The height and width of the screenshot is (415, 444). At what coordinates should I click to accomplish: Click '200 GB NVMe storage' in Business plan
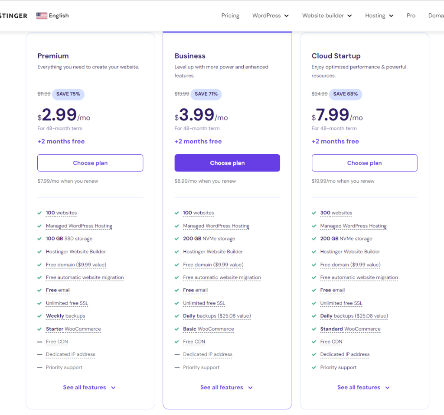(209, 239)
